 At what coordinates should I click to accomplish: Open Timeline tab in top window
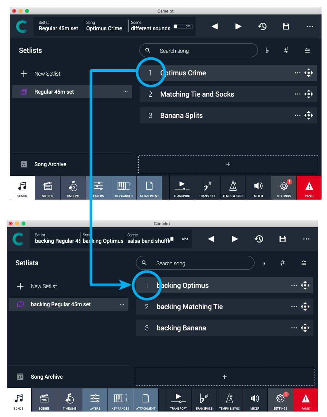(73, 188)
